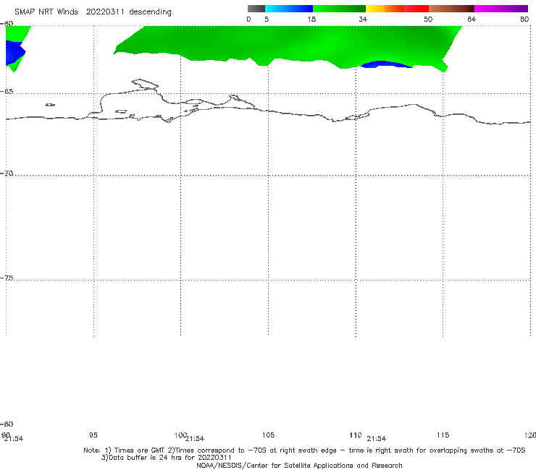536x470 pixels.
Task: Pick the yellow-orange color bar segment
Action: [385, 9]
